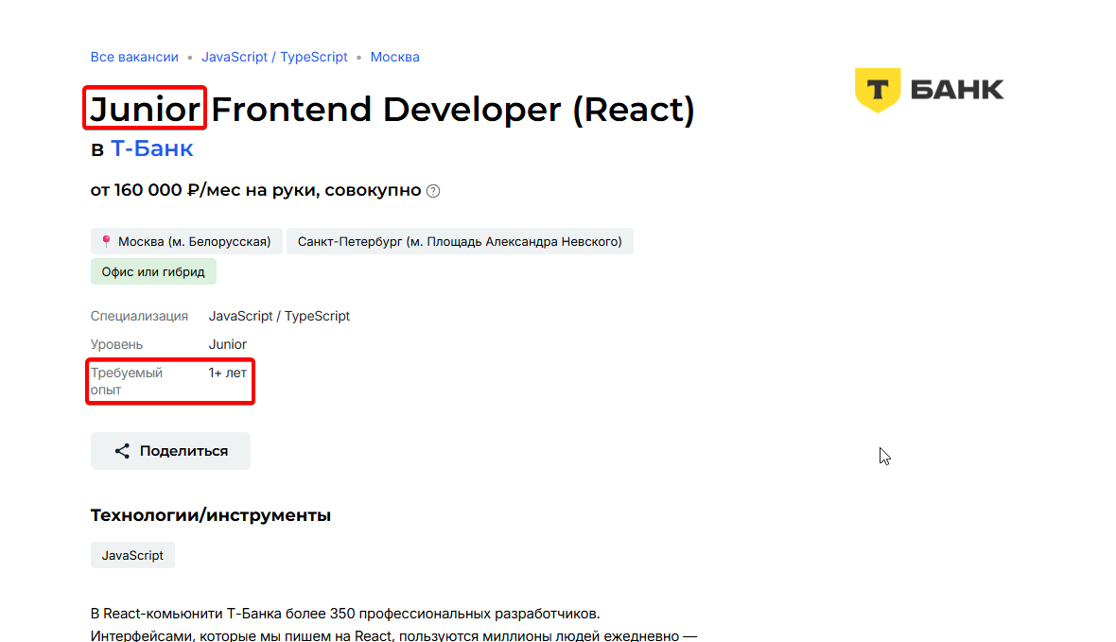Click the 'Junior' value in 'Уровень' row
The image size is (1116, 642).
tap(228, 344)
